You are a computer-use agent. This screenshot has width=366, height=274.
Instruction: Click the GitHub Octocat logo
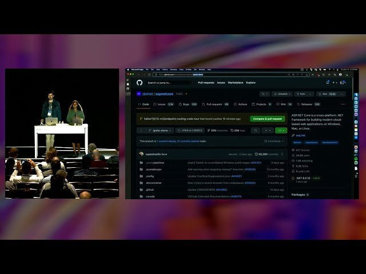point(139,82)
